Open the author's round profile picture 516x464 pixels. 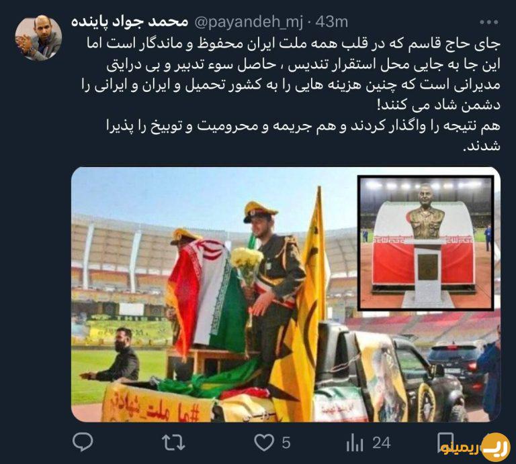pyautogui.click(x=38, y=38)
